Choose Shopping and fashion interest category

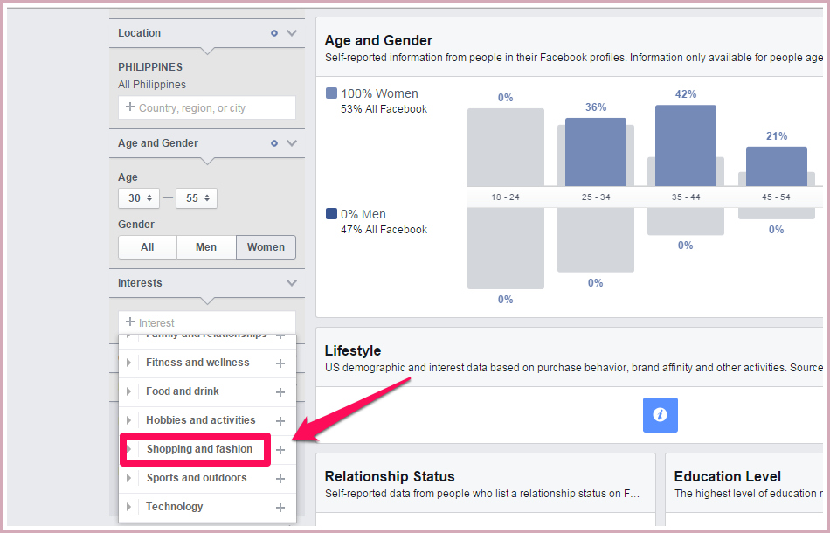point(199,449)
